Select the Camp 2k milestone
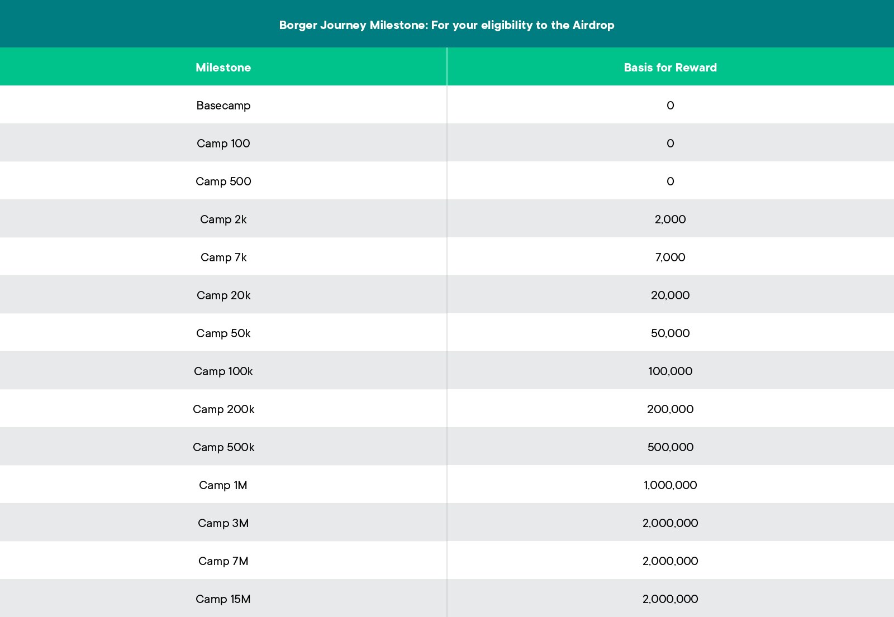 click(x=223, y=219)
